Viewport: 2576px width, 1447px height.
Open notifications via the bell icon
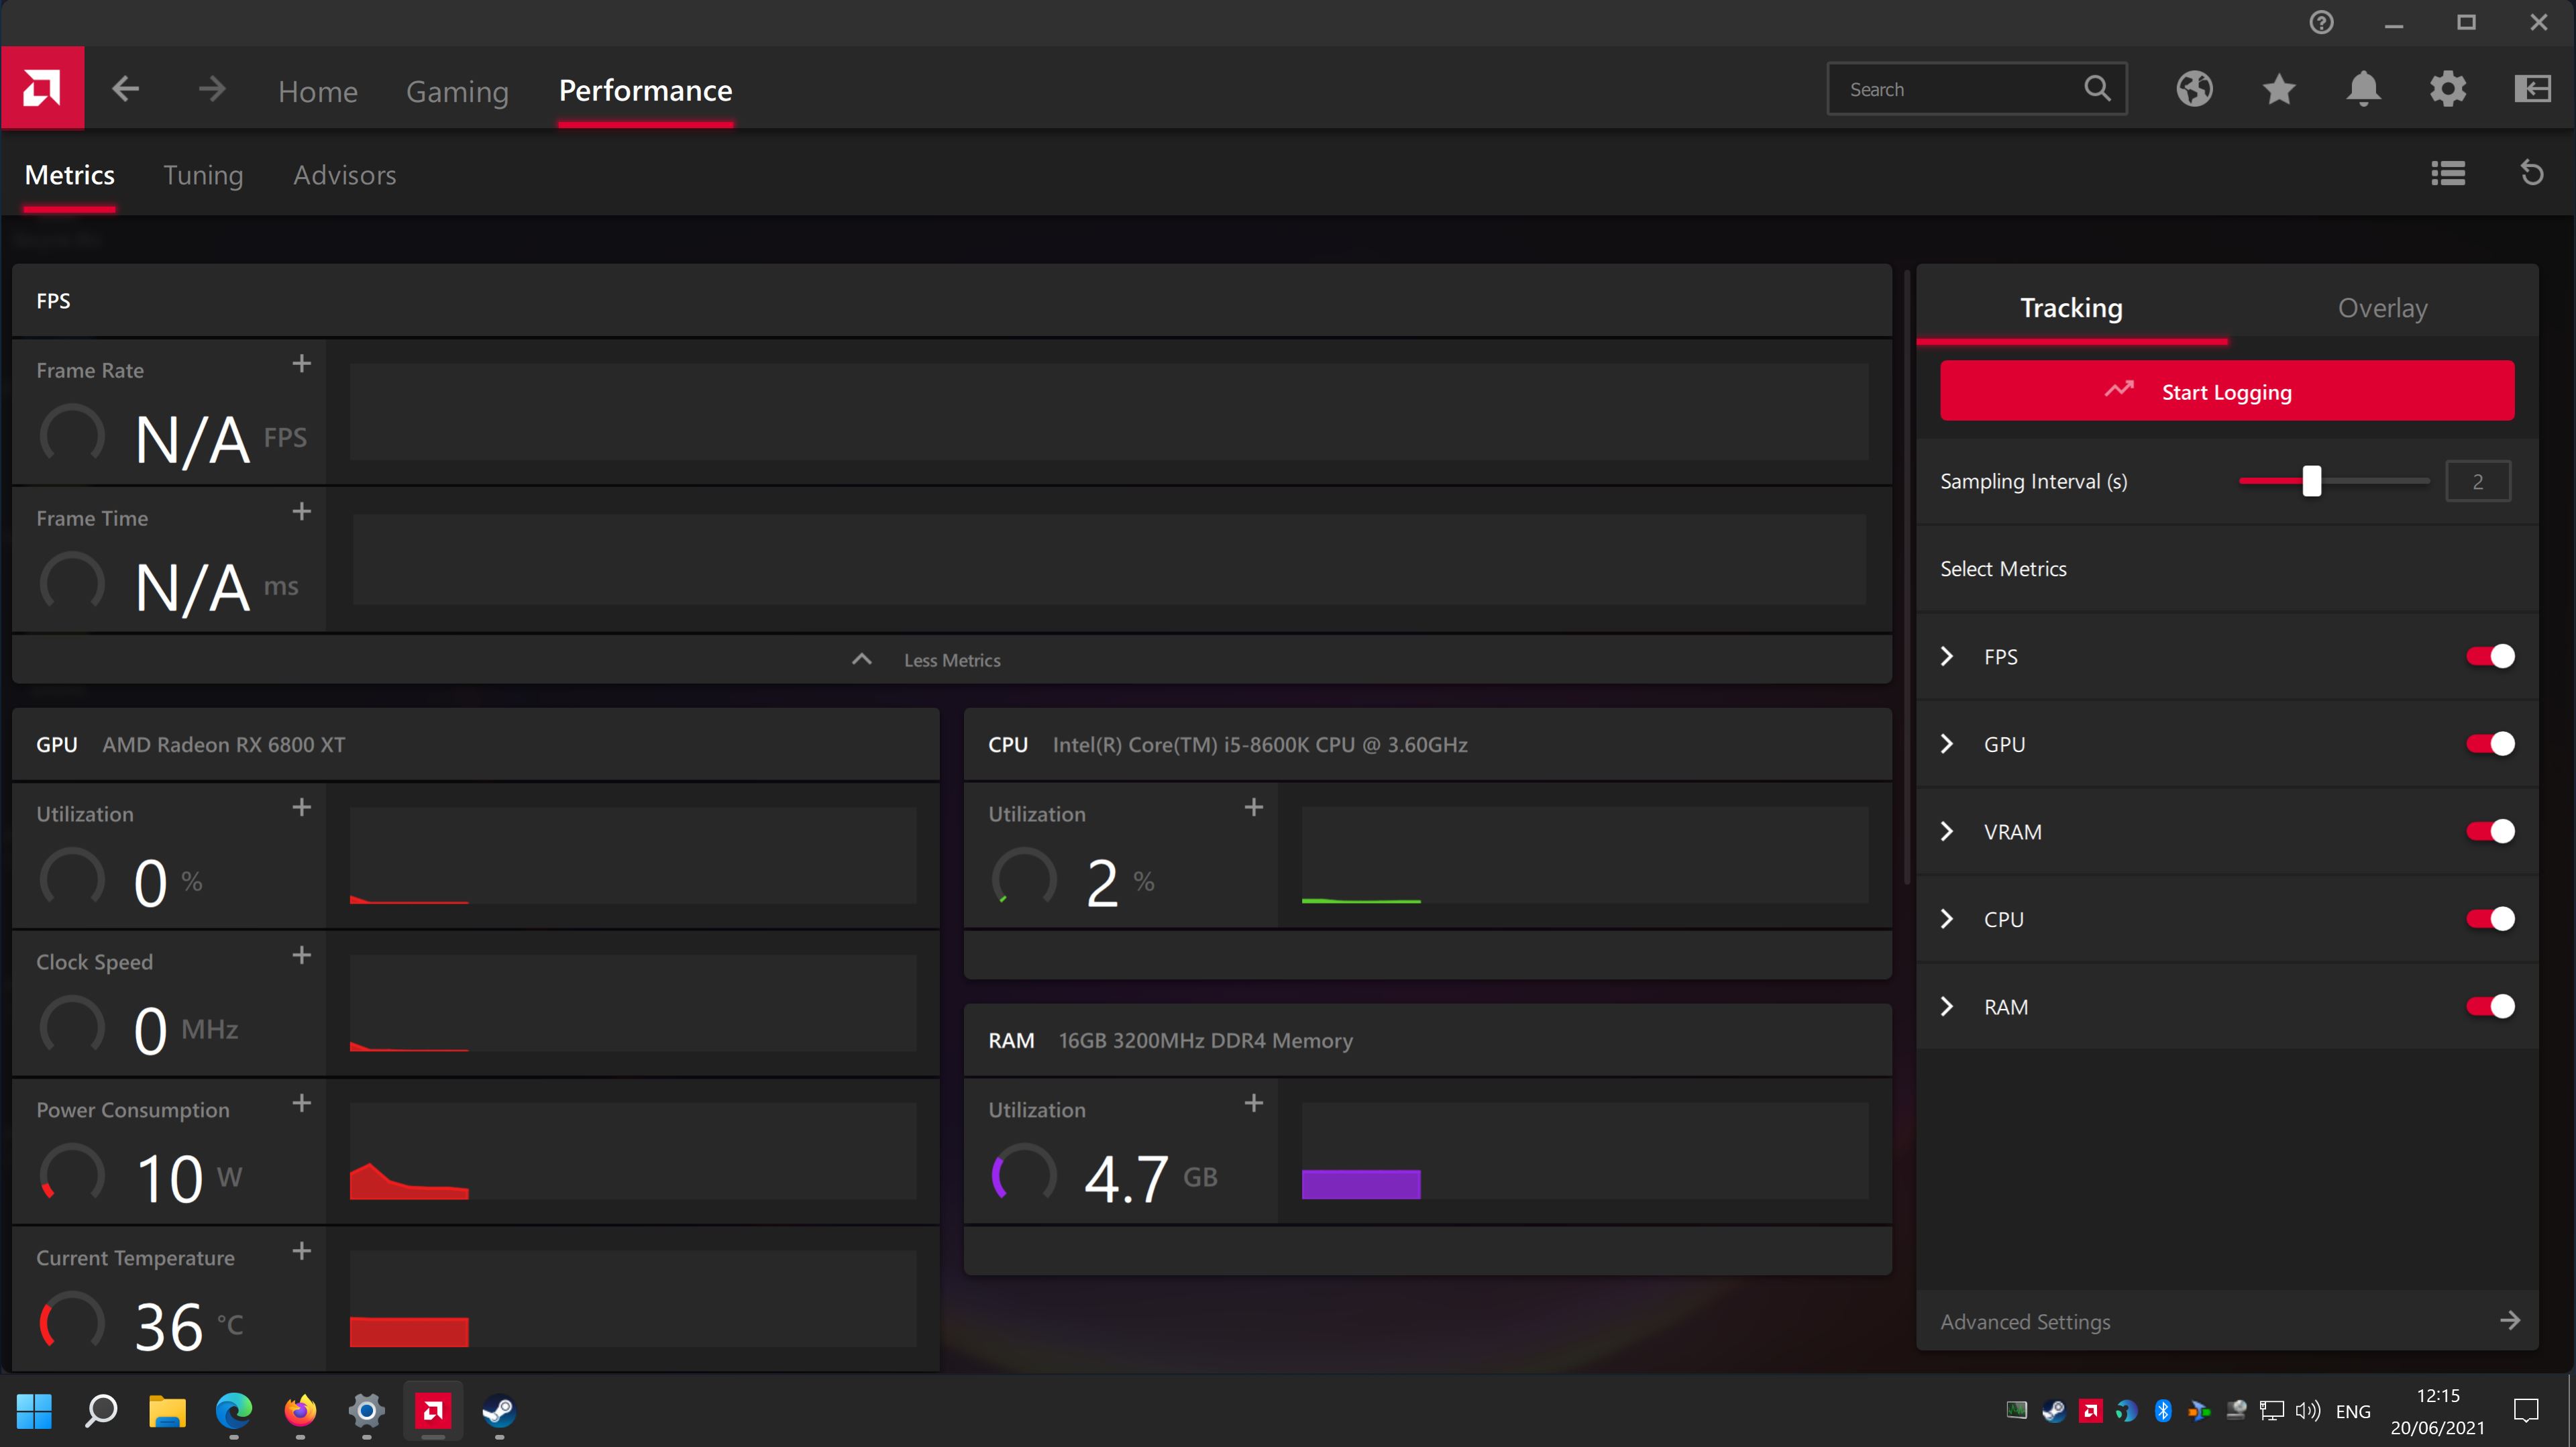2363,89
